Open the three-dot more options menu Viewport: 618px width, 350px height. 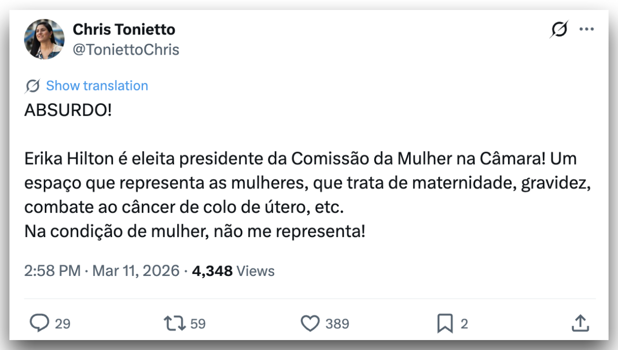(587, 29)
